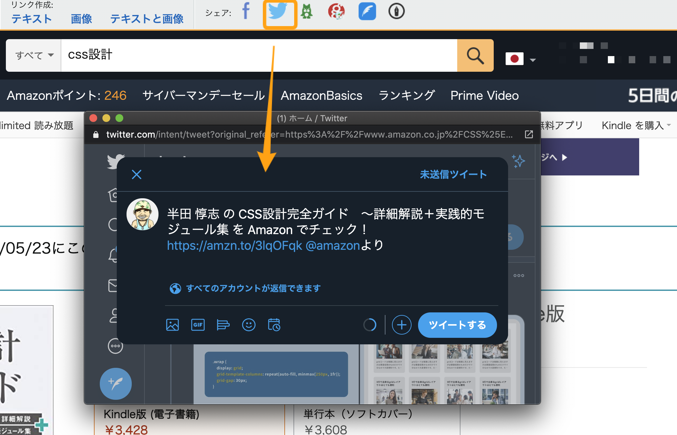Open notifications bell in Twitter sidebar

coord(113,255)
